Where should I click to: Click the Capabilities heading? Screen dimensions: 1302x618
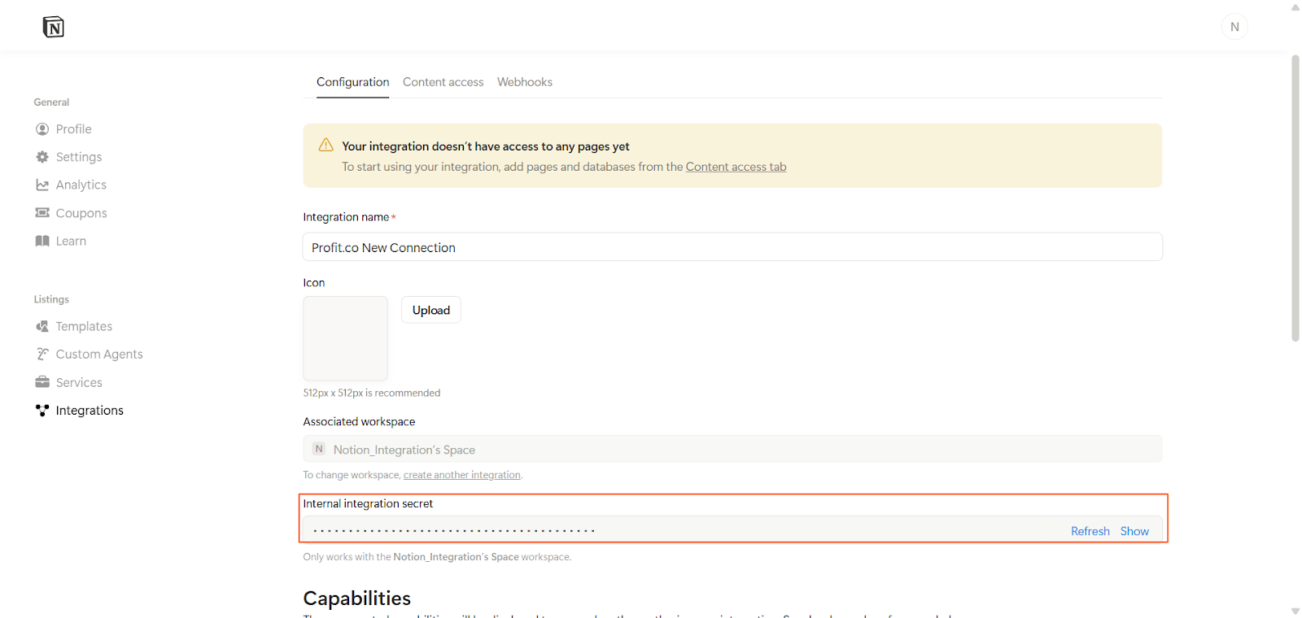[356, 598]
